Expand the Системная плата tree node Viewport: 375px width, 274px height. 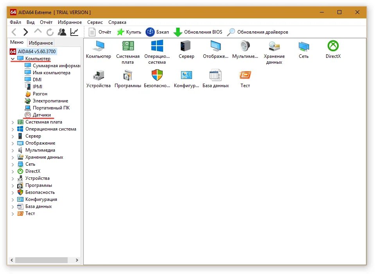pyautogui.click(x=13, y=122)
